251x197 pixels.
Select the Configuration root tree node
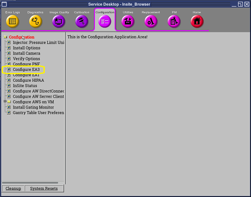point(22,37)
